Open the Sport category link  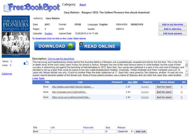click(x=83, y=5)
